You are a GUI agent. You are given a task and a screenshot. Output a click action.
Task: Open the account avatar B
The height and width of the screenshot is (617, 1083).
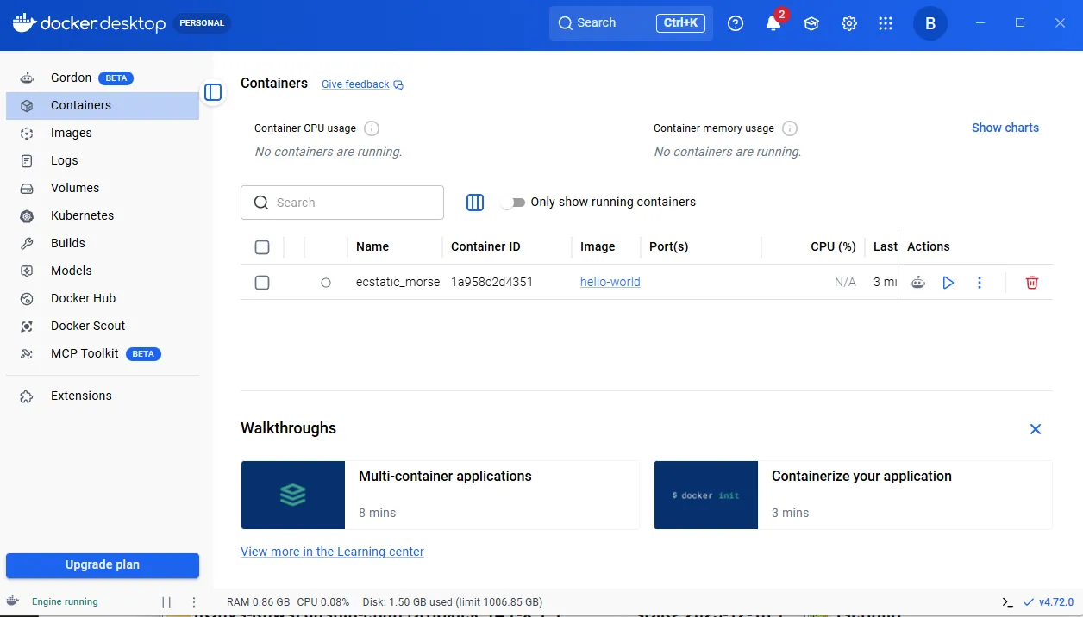930,23
